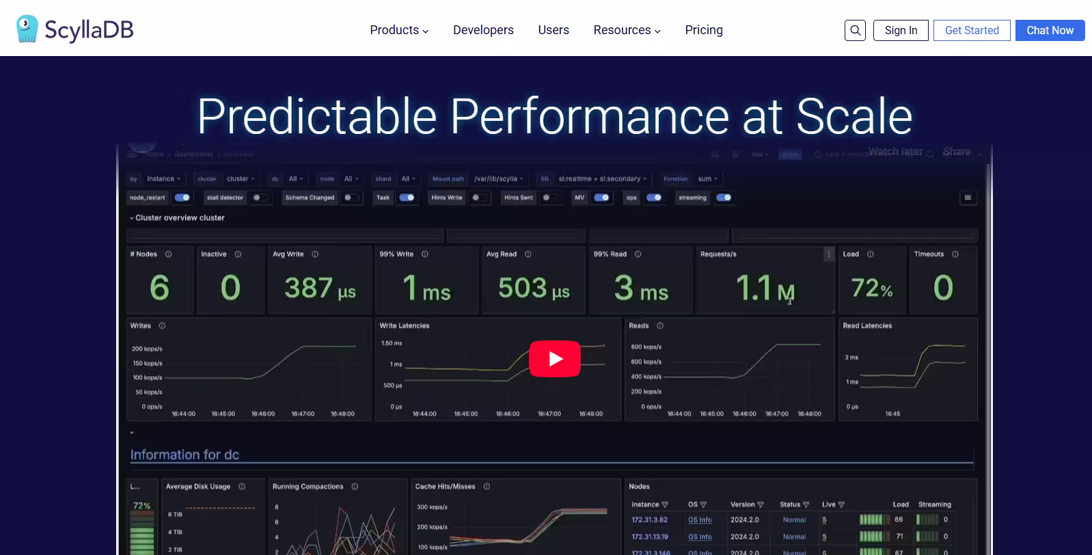This screenshot has width=1092, height=555.
Task: Click the Information for dc heading
Action: click(x=185, y=455)
